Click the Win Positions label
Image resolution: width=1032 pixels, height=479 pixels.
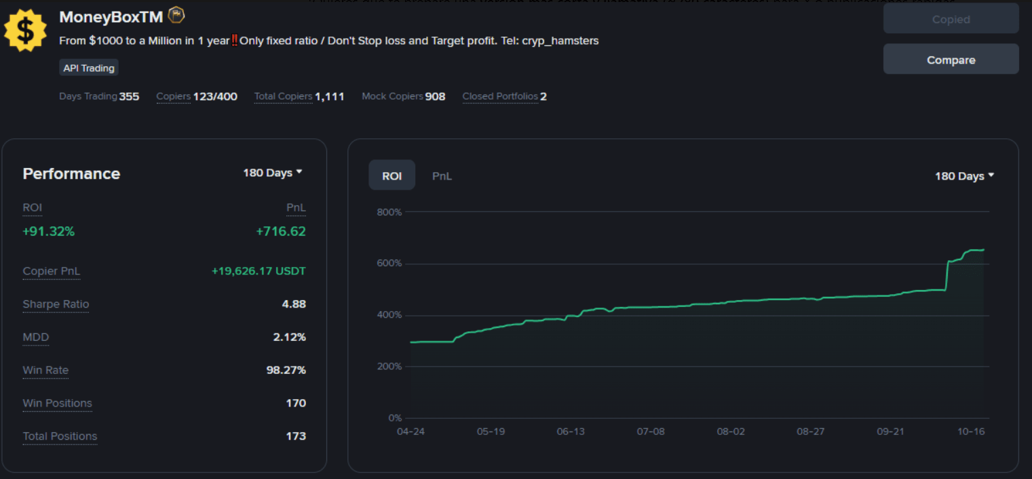(57, 403)
